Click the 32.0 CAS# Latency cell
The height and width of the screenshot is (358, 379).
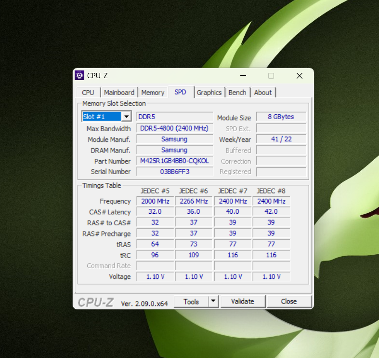155,211
